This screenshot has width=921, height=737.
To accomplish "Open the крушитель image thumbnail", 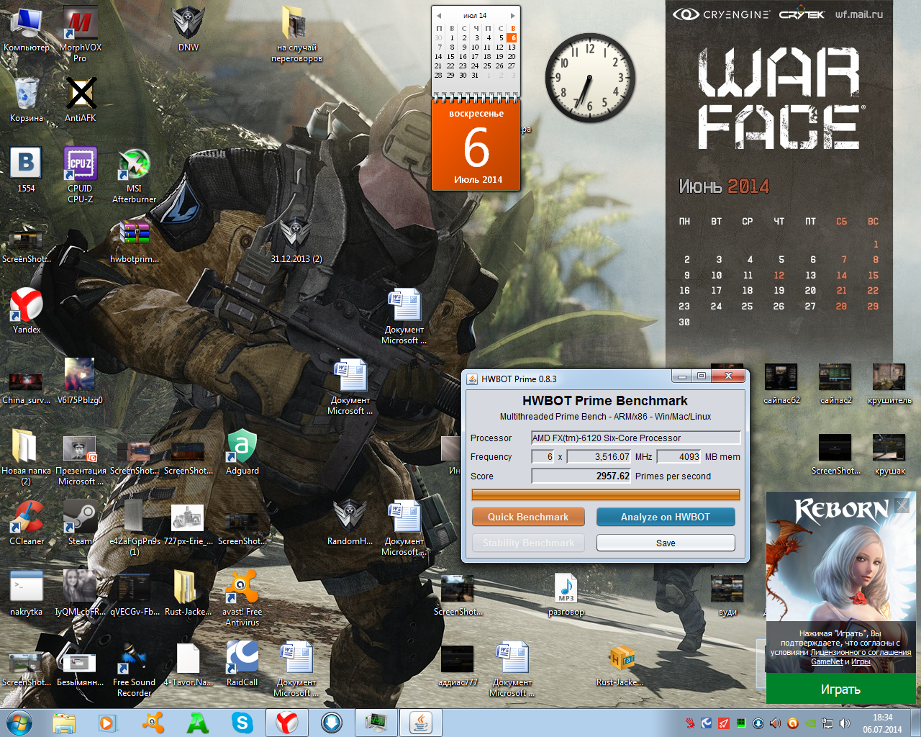I will (x=889, y=385).
